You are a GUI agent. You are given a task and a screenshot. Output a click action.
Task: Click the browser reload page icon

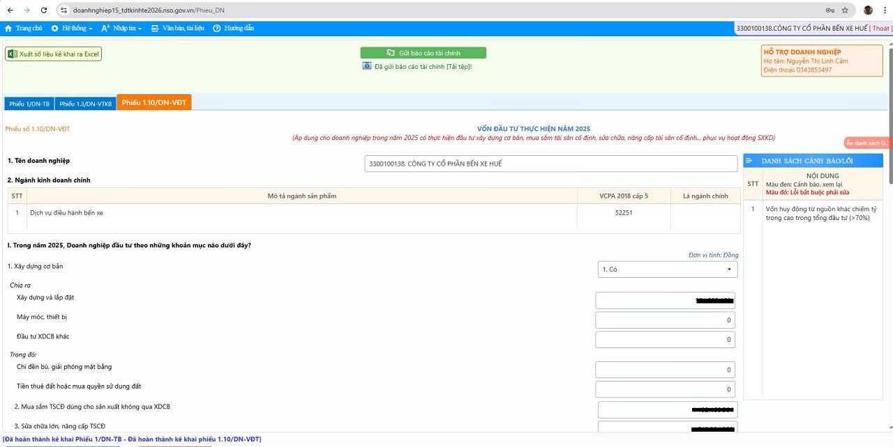[x=44, y=10]
